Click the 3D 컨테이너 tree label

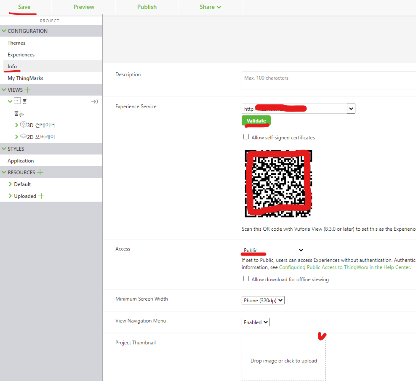(x=41, y=125)
